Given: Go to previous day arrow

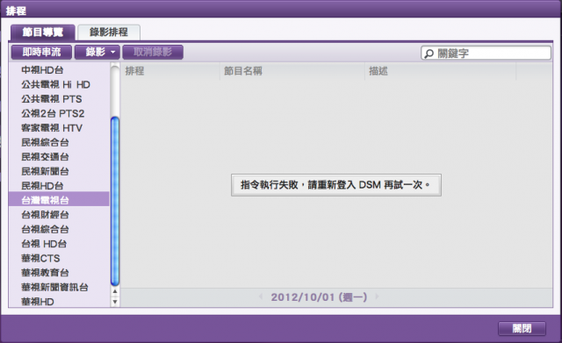Looking at the screenshot, I should pyautogui.click(x=261, y=297).
